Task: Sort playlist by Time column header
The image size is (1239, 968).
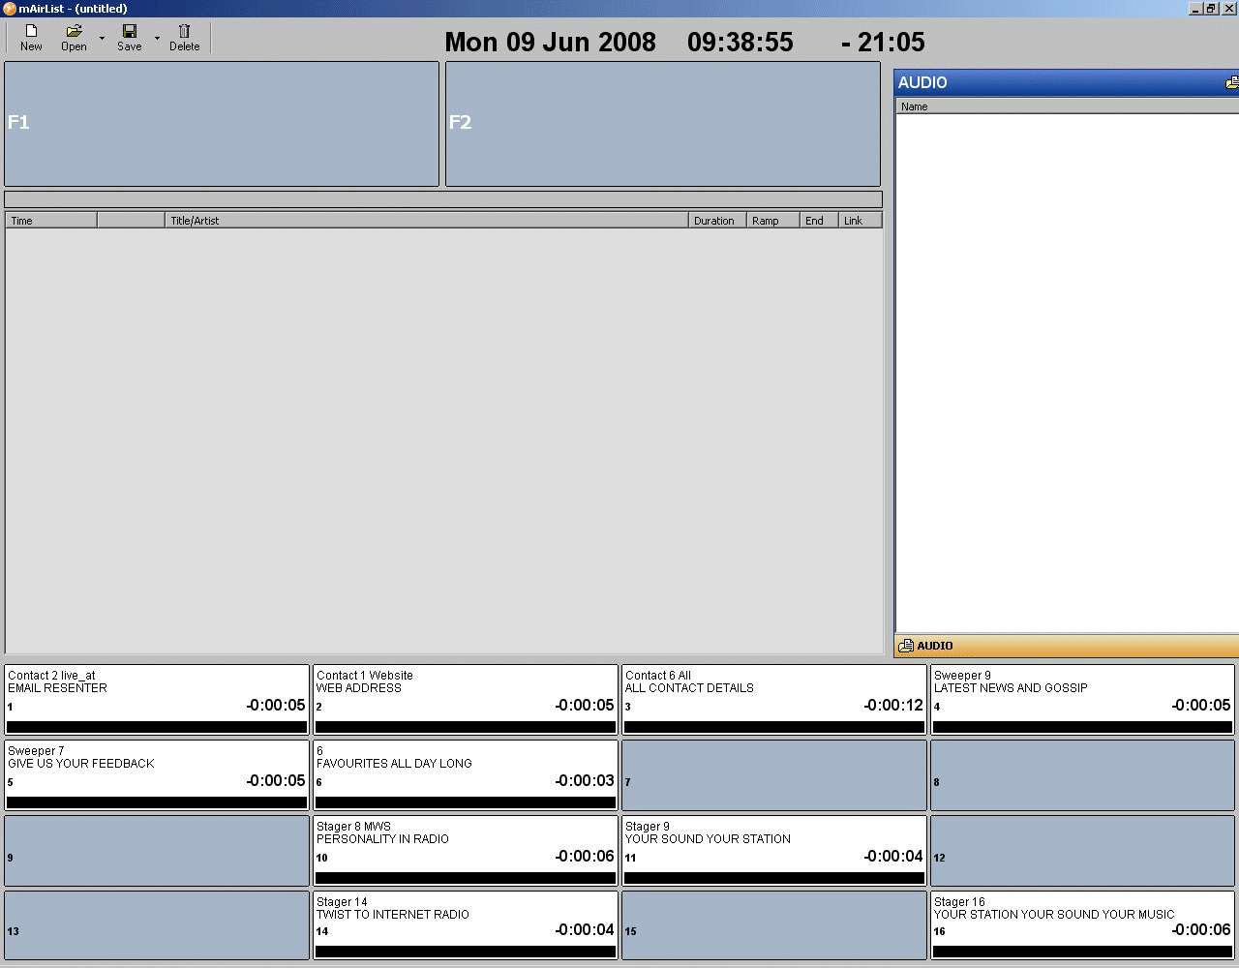Action: pos(51,221)
